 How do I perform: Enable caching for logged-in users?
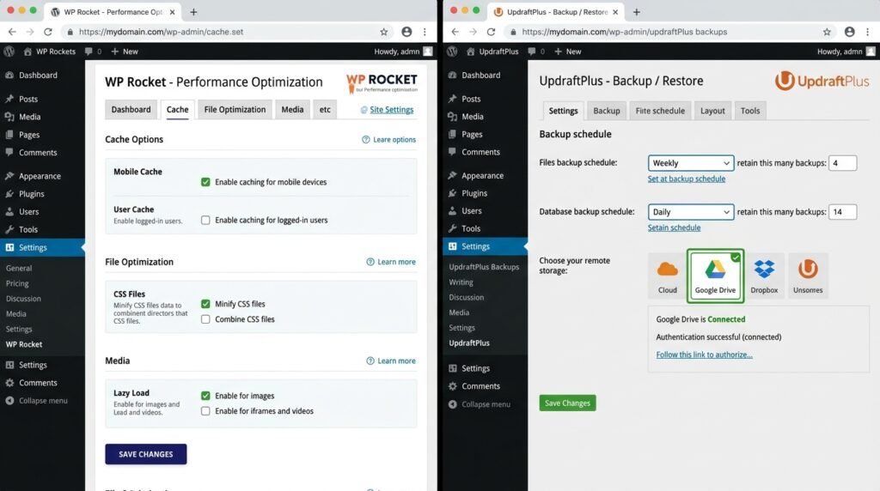point(205,221)
